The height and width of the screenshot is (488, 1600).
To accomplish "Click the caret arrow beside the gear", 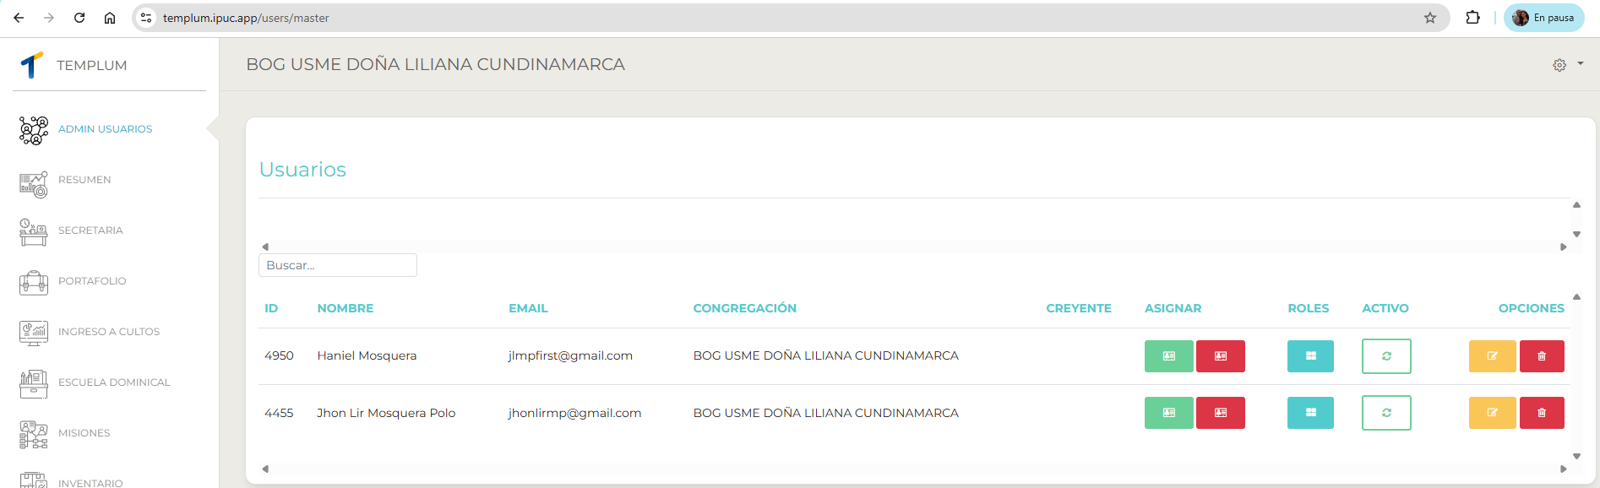I will (1581, 64).
